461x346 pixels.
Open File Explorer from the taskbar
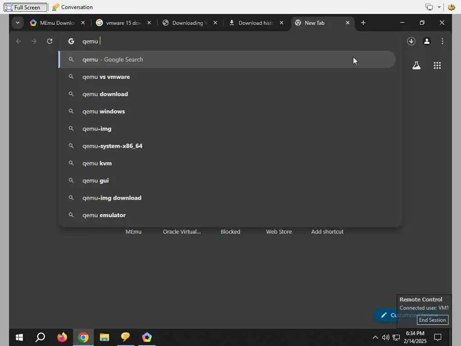click(104, 337)
